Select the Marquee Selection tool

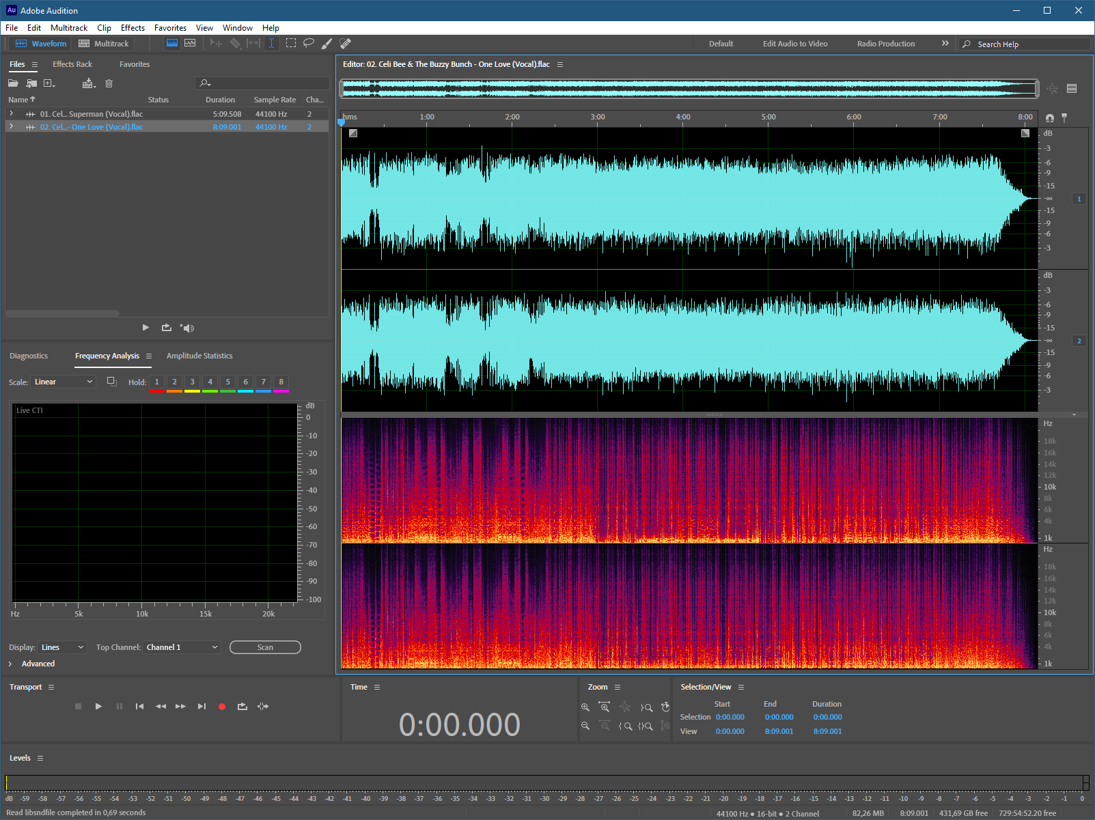point(291,43)
